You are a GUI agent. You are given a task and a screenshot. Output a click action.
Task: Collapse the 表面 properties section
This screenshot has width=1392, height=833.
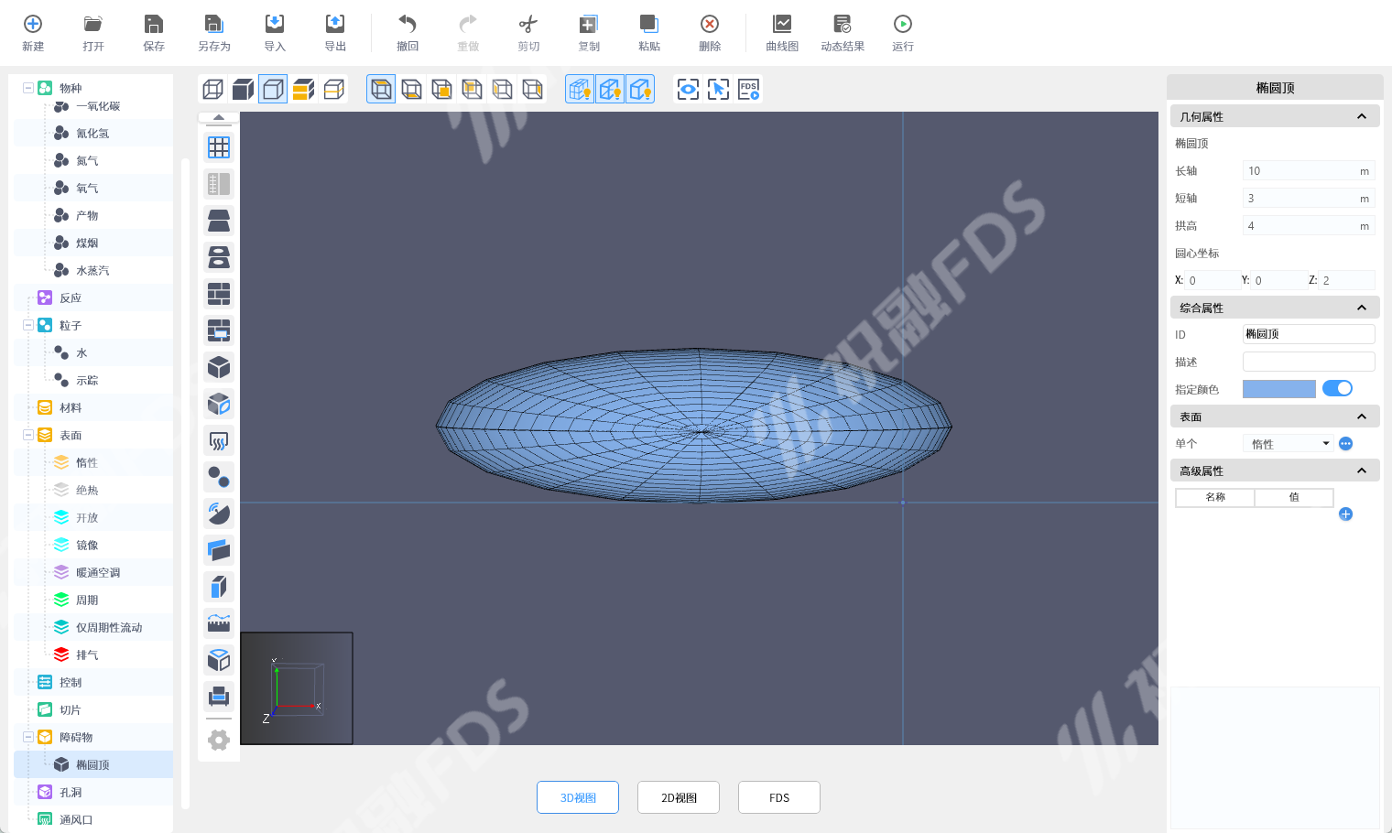[1362, 416]
